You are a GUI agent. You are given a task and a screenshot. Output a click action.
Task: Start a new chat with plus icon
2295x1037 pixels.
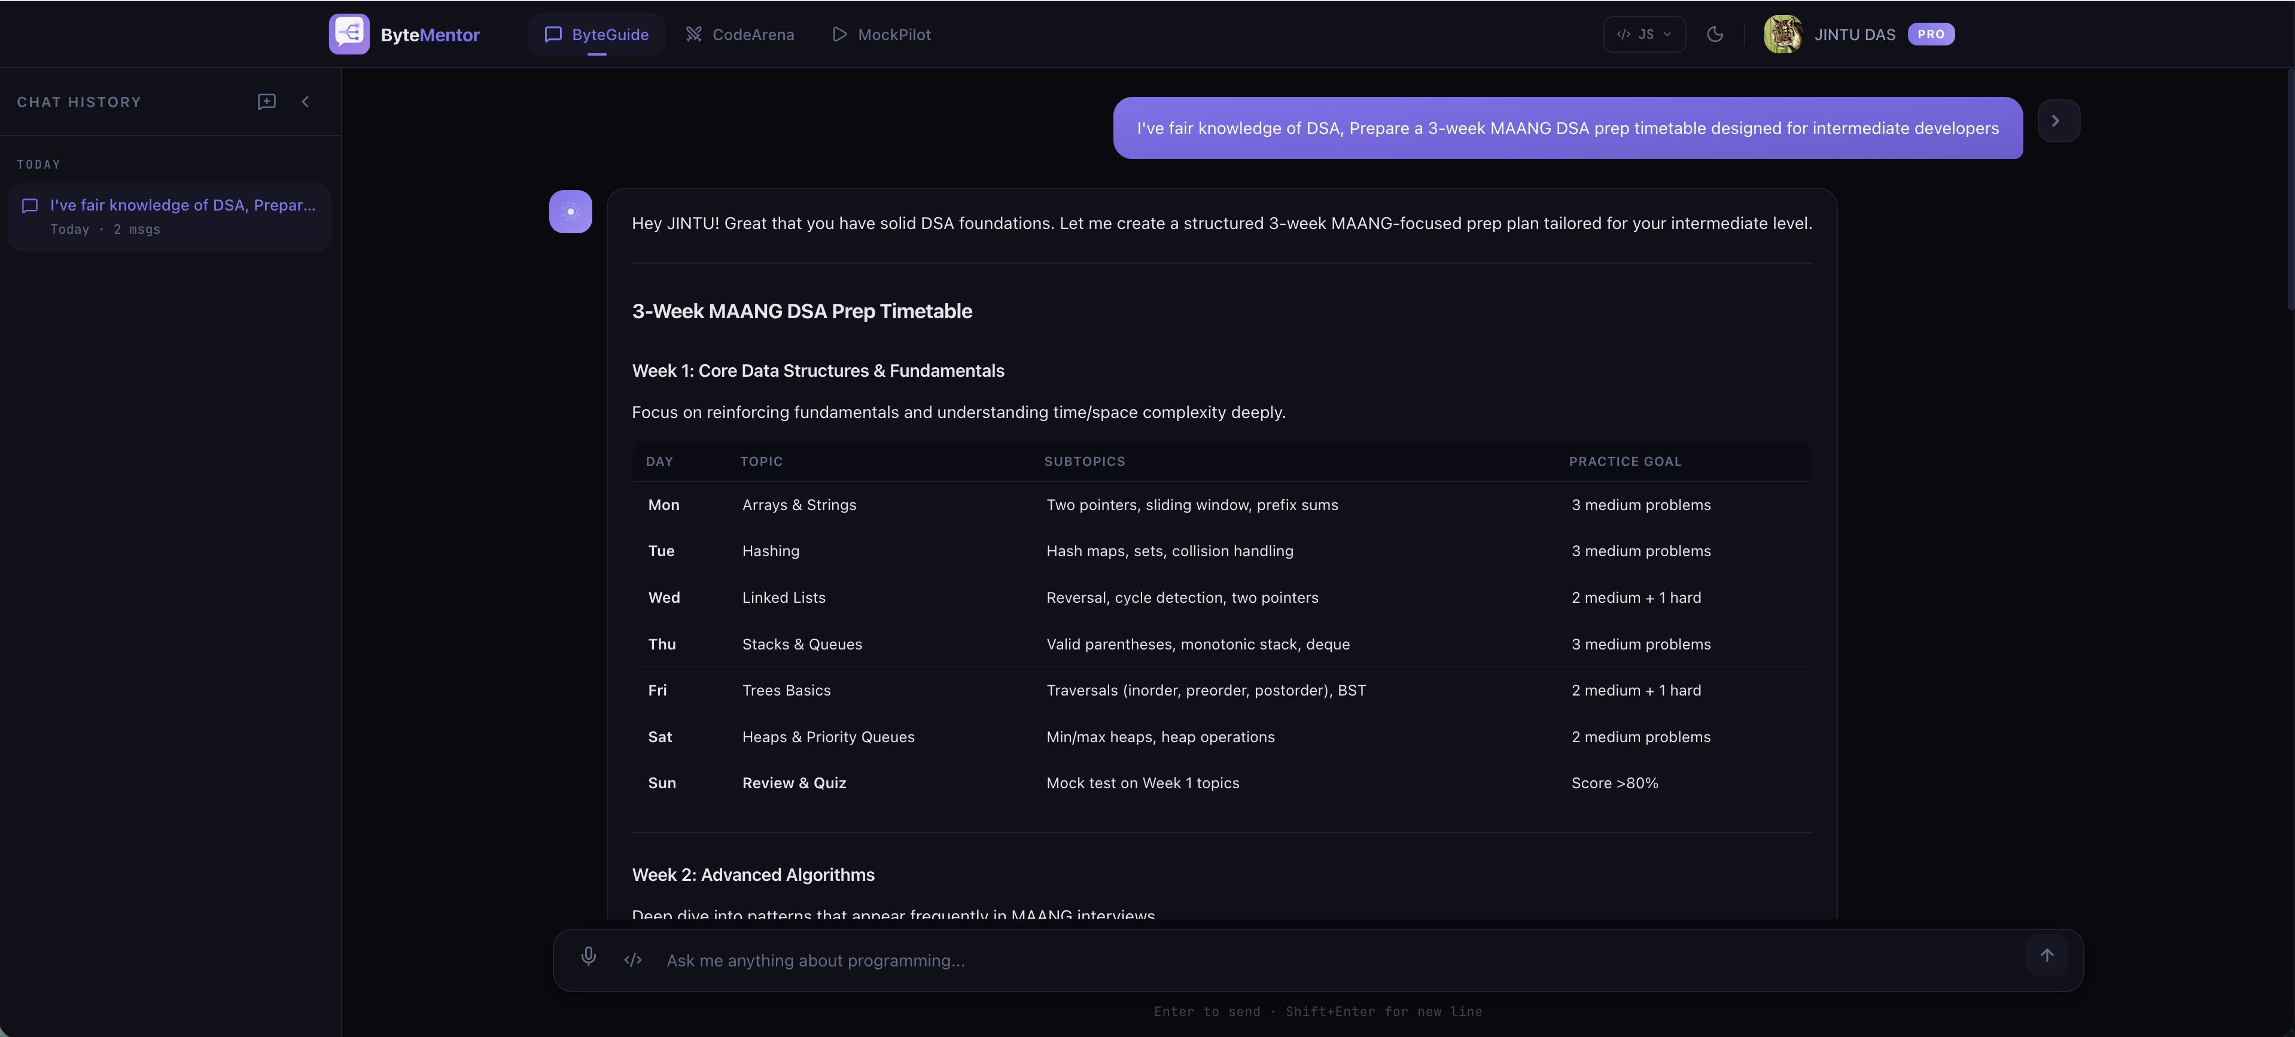click(x=266, y=102)
